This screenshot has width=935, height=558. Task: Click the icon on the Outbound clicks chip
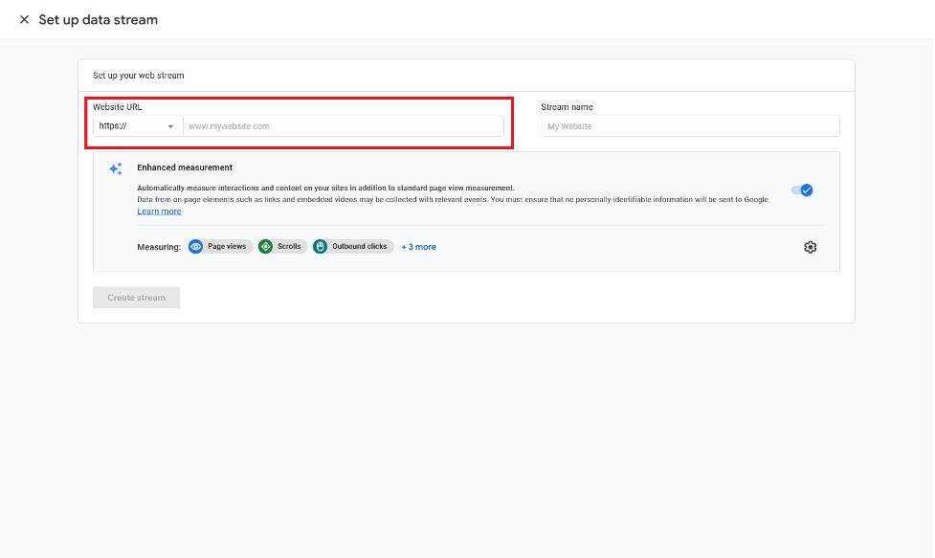[319, 246]
